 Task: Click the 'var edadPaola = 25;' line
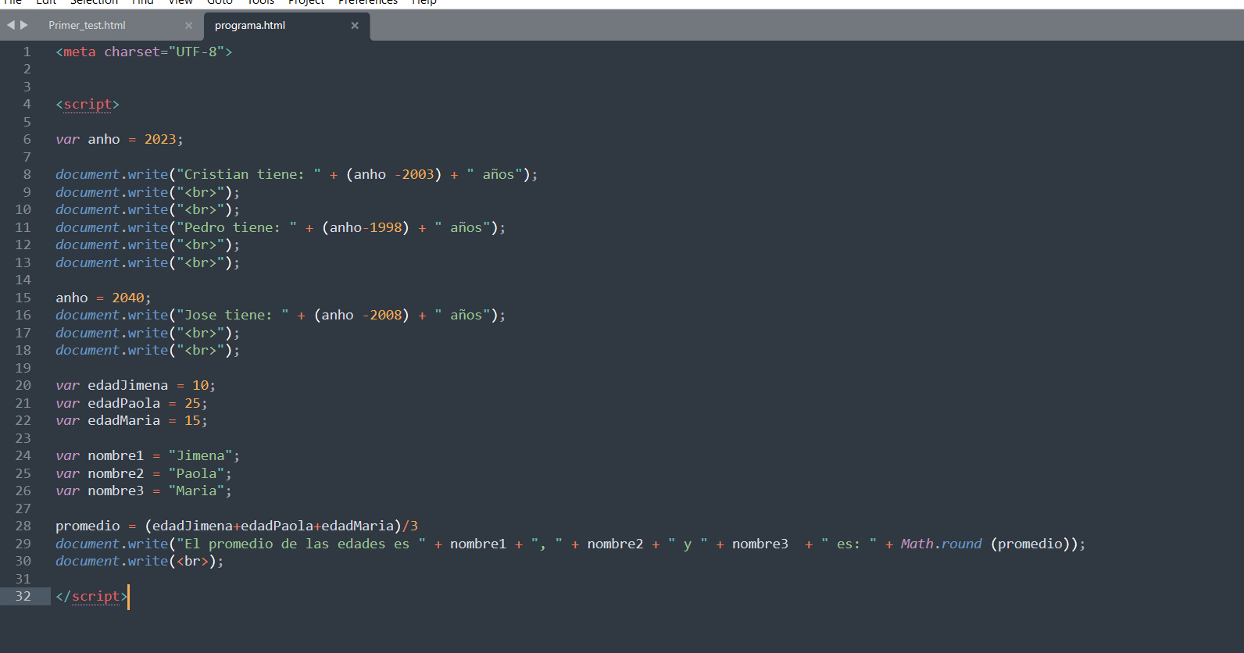(131, 404)
